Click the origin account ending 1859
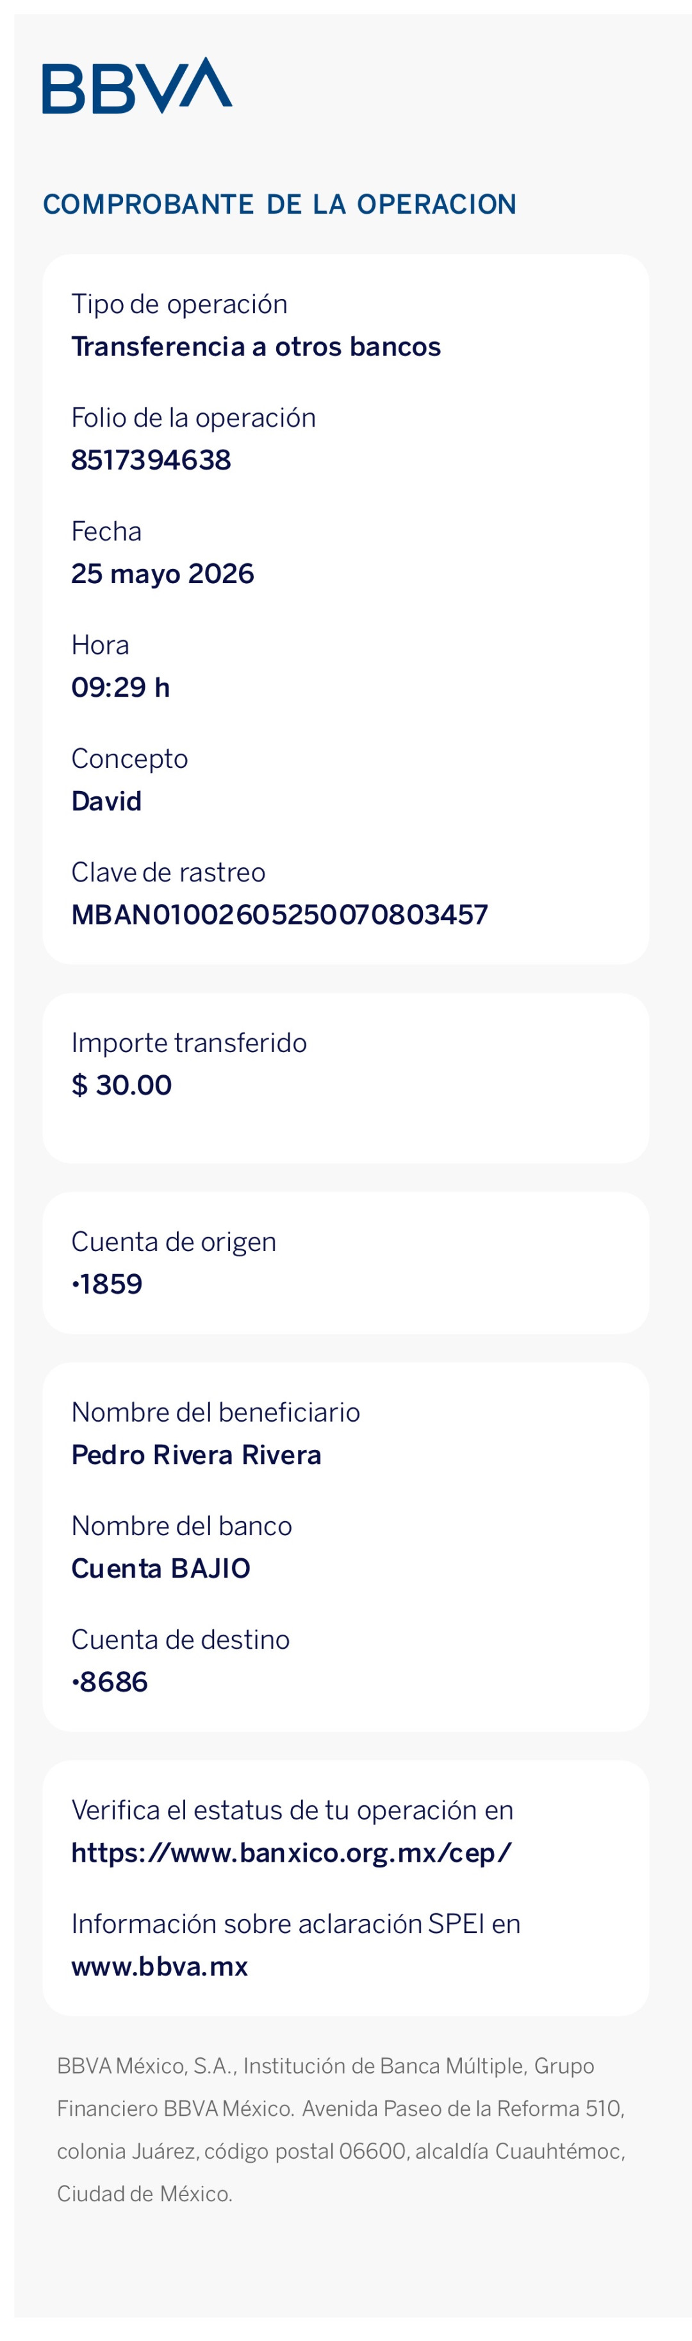 tap(107, 1284)
